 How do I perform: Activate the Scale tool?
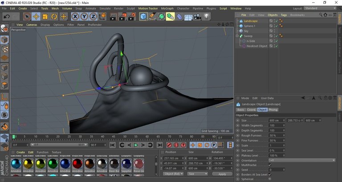click(x=45, y=16)
